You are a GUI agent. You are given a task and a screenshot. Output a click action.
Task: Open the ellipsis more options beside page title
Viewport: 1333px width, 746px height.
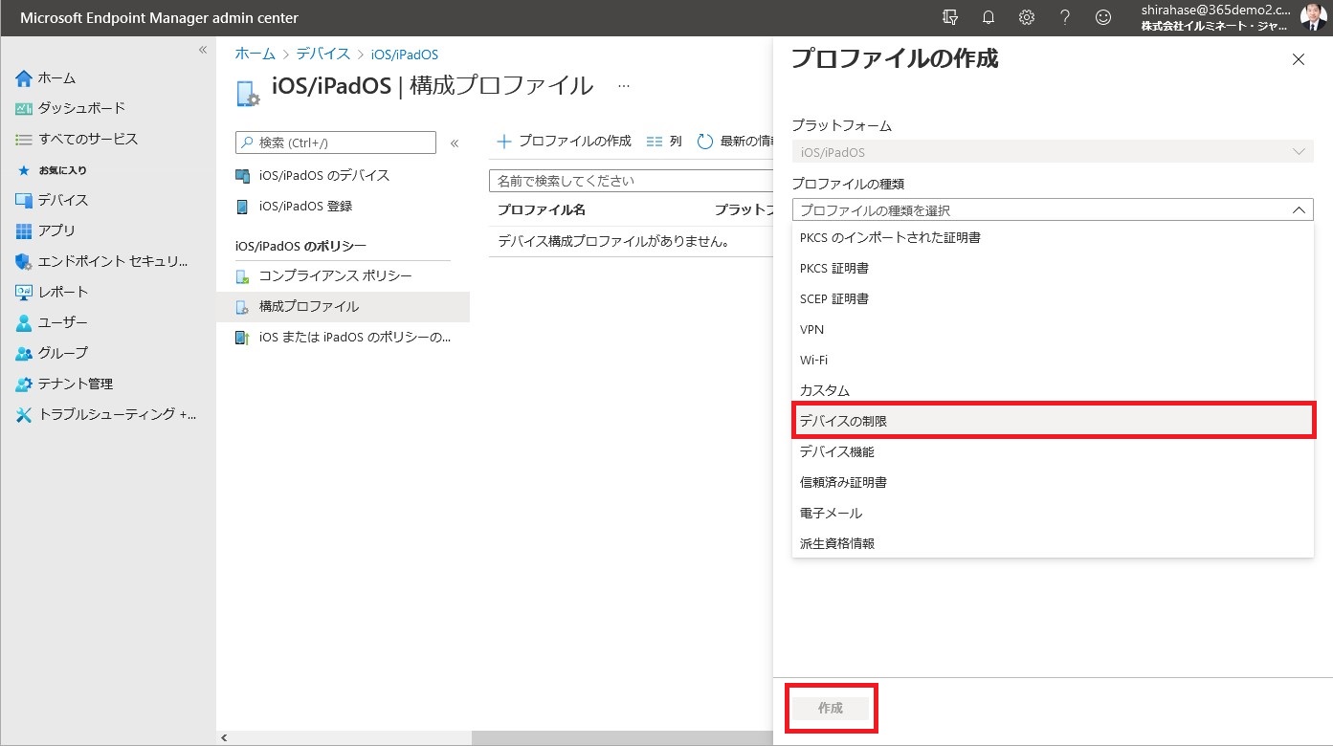624,86
